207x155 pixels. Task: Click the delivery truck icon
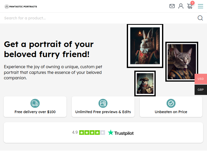[x=35, y=103]
